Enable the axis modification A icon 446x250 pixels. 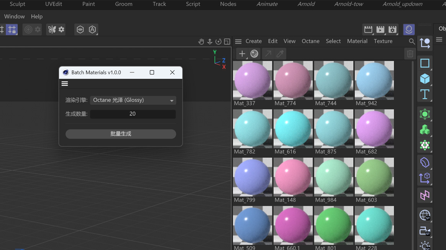[x=92, y=29]
